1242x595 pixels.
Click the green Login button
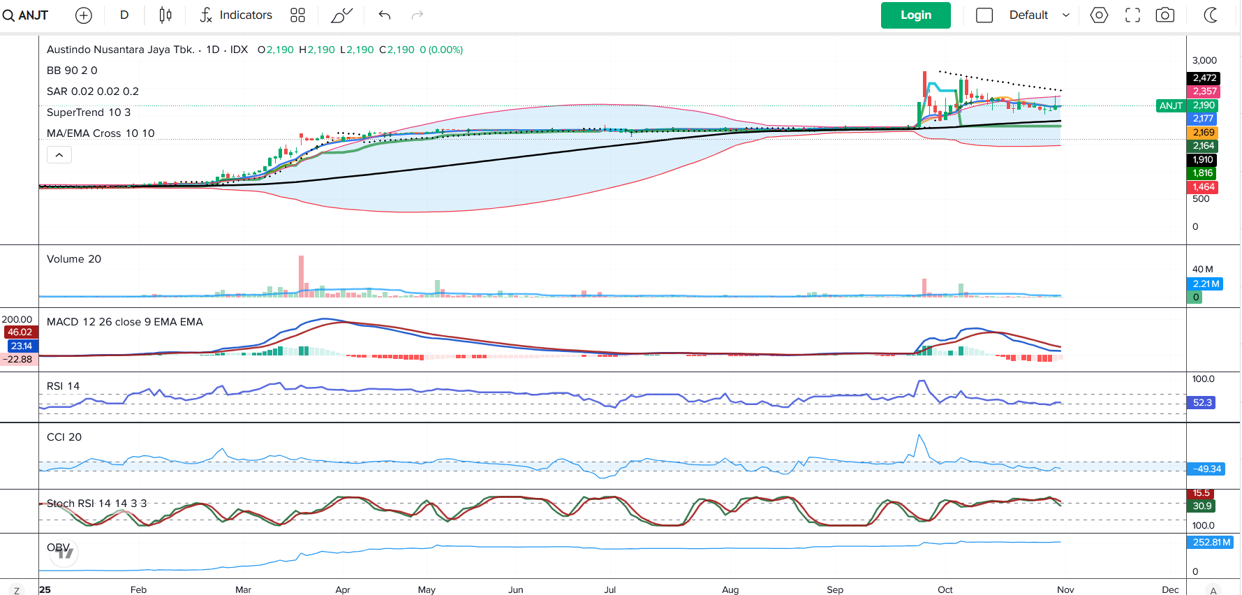tap(915, 15)
